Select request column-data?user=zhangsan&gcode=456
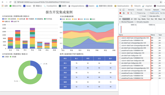 pyautogui.click(x=135, y=46)
